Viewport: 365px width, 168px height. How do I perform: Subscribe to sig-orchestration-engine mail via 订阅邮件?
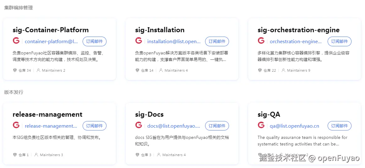[x=339, y=42]
